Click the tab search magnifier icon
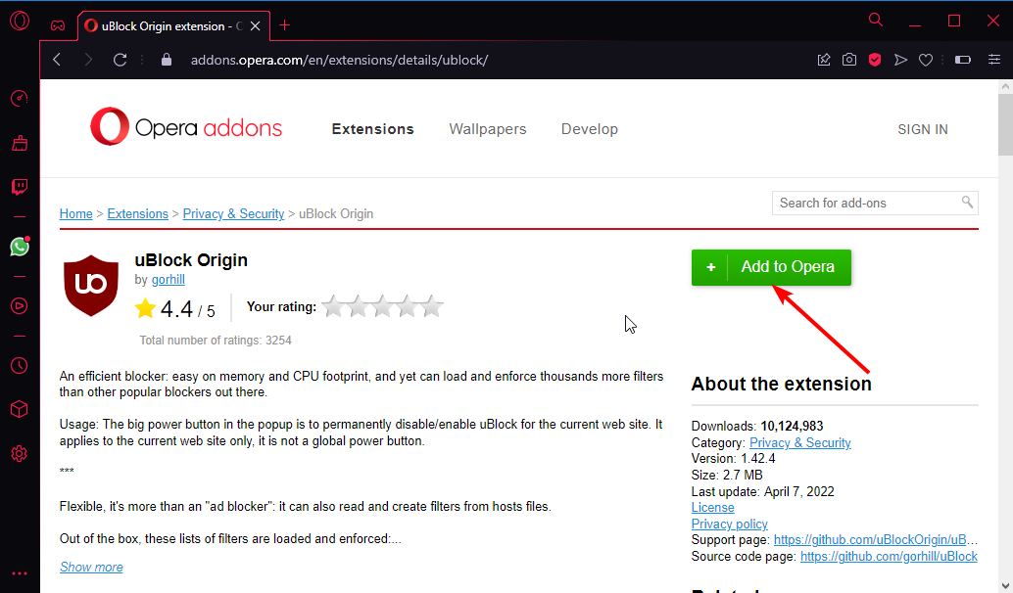 876,20
